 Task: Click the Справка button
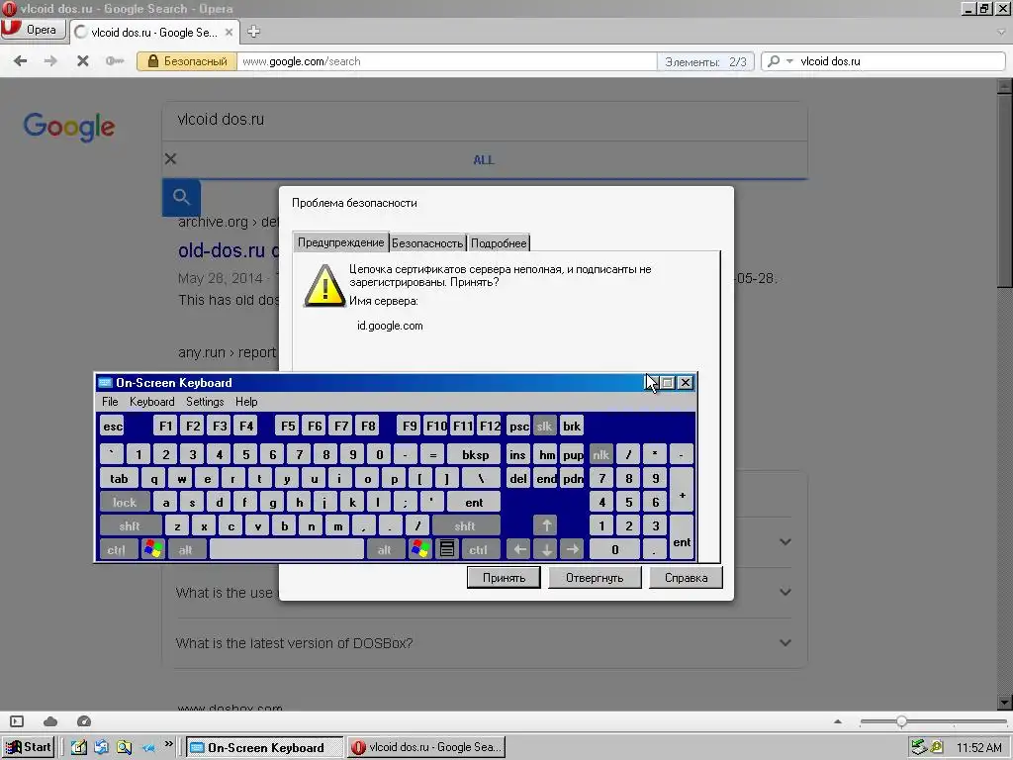(686, 578)
